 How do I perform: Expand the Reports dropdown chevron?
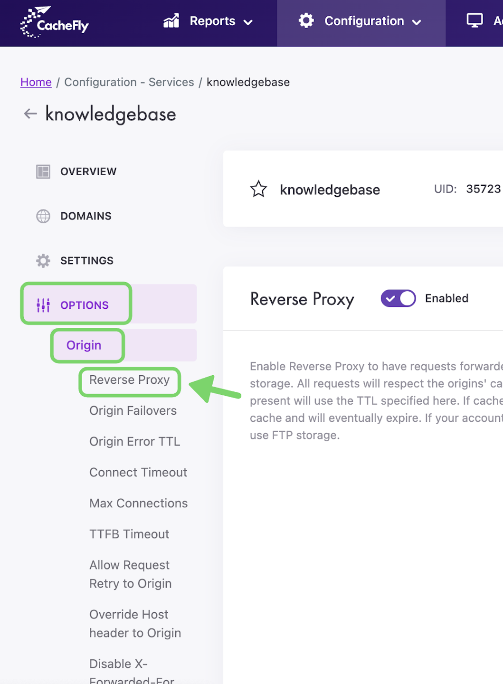(248, 22)
